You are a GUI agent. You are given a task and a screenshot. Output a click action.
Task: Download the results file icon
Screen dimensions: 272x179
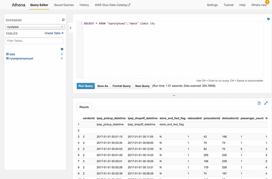(x=259, y=103)
